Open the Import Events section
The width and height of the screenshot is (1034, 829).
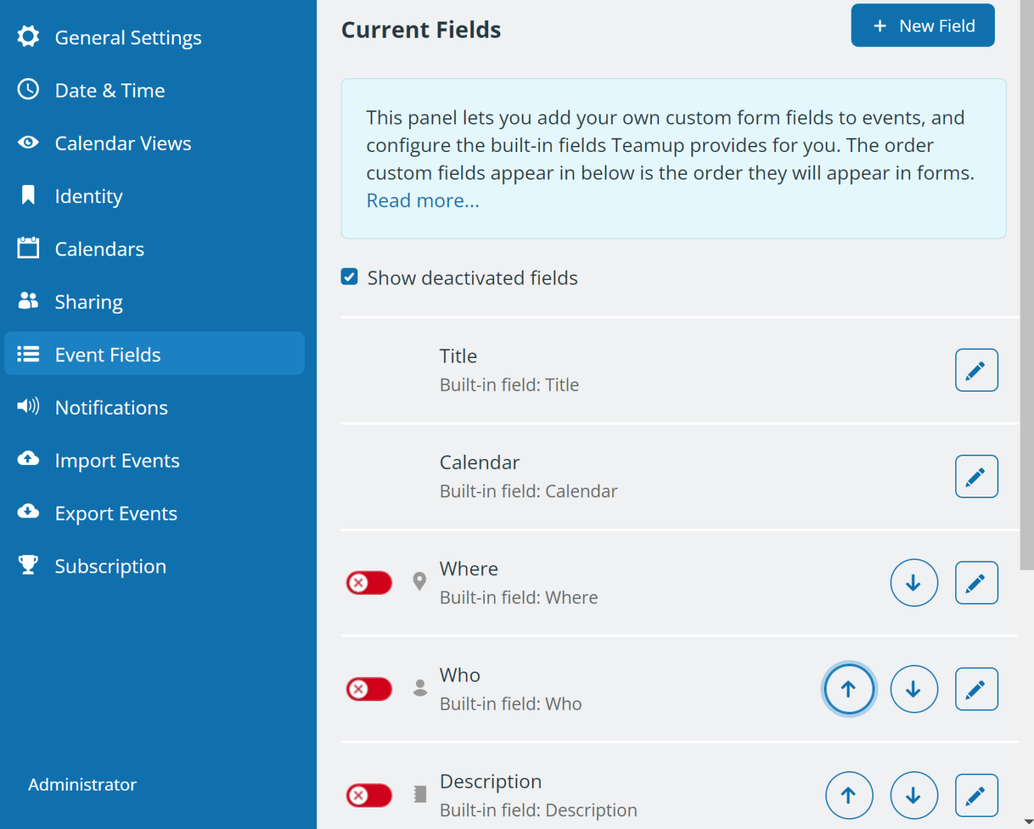[116, 461]
